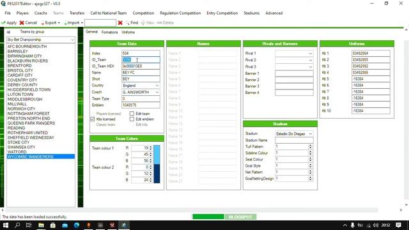Click Team colour 1 light blue swatch

click(157, 155)
